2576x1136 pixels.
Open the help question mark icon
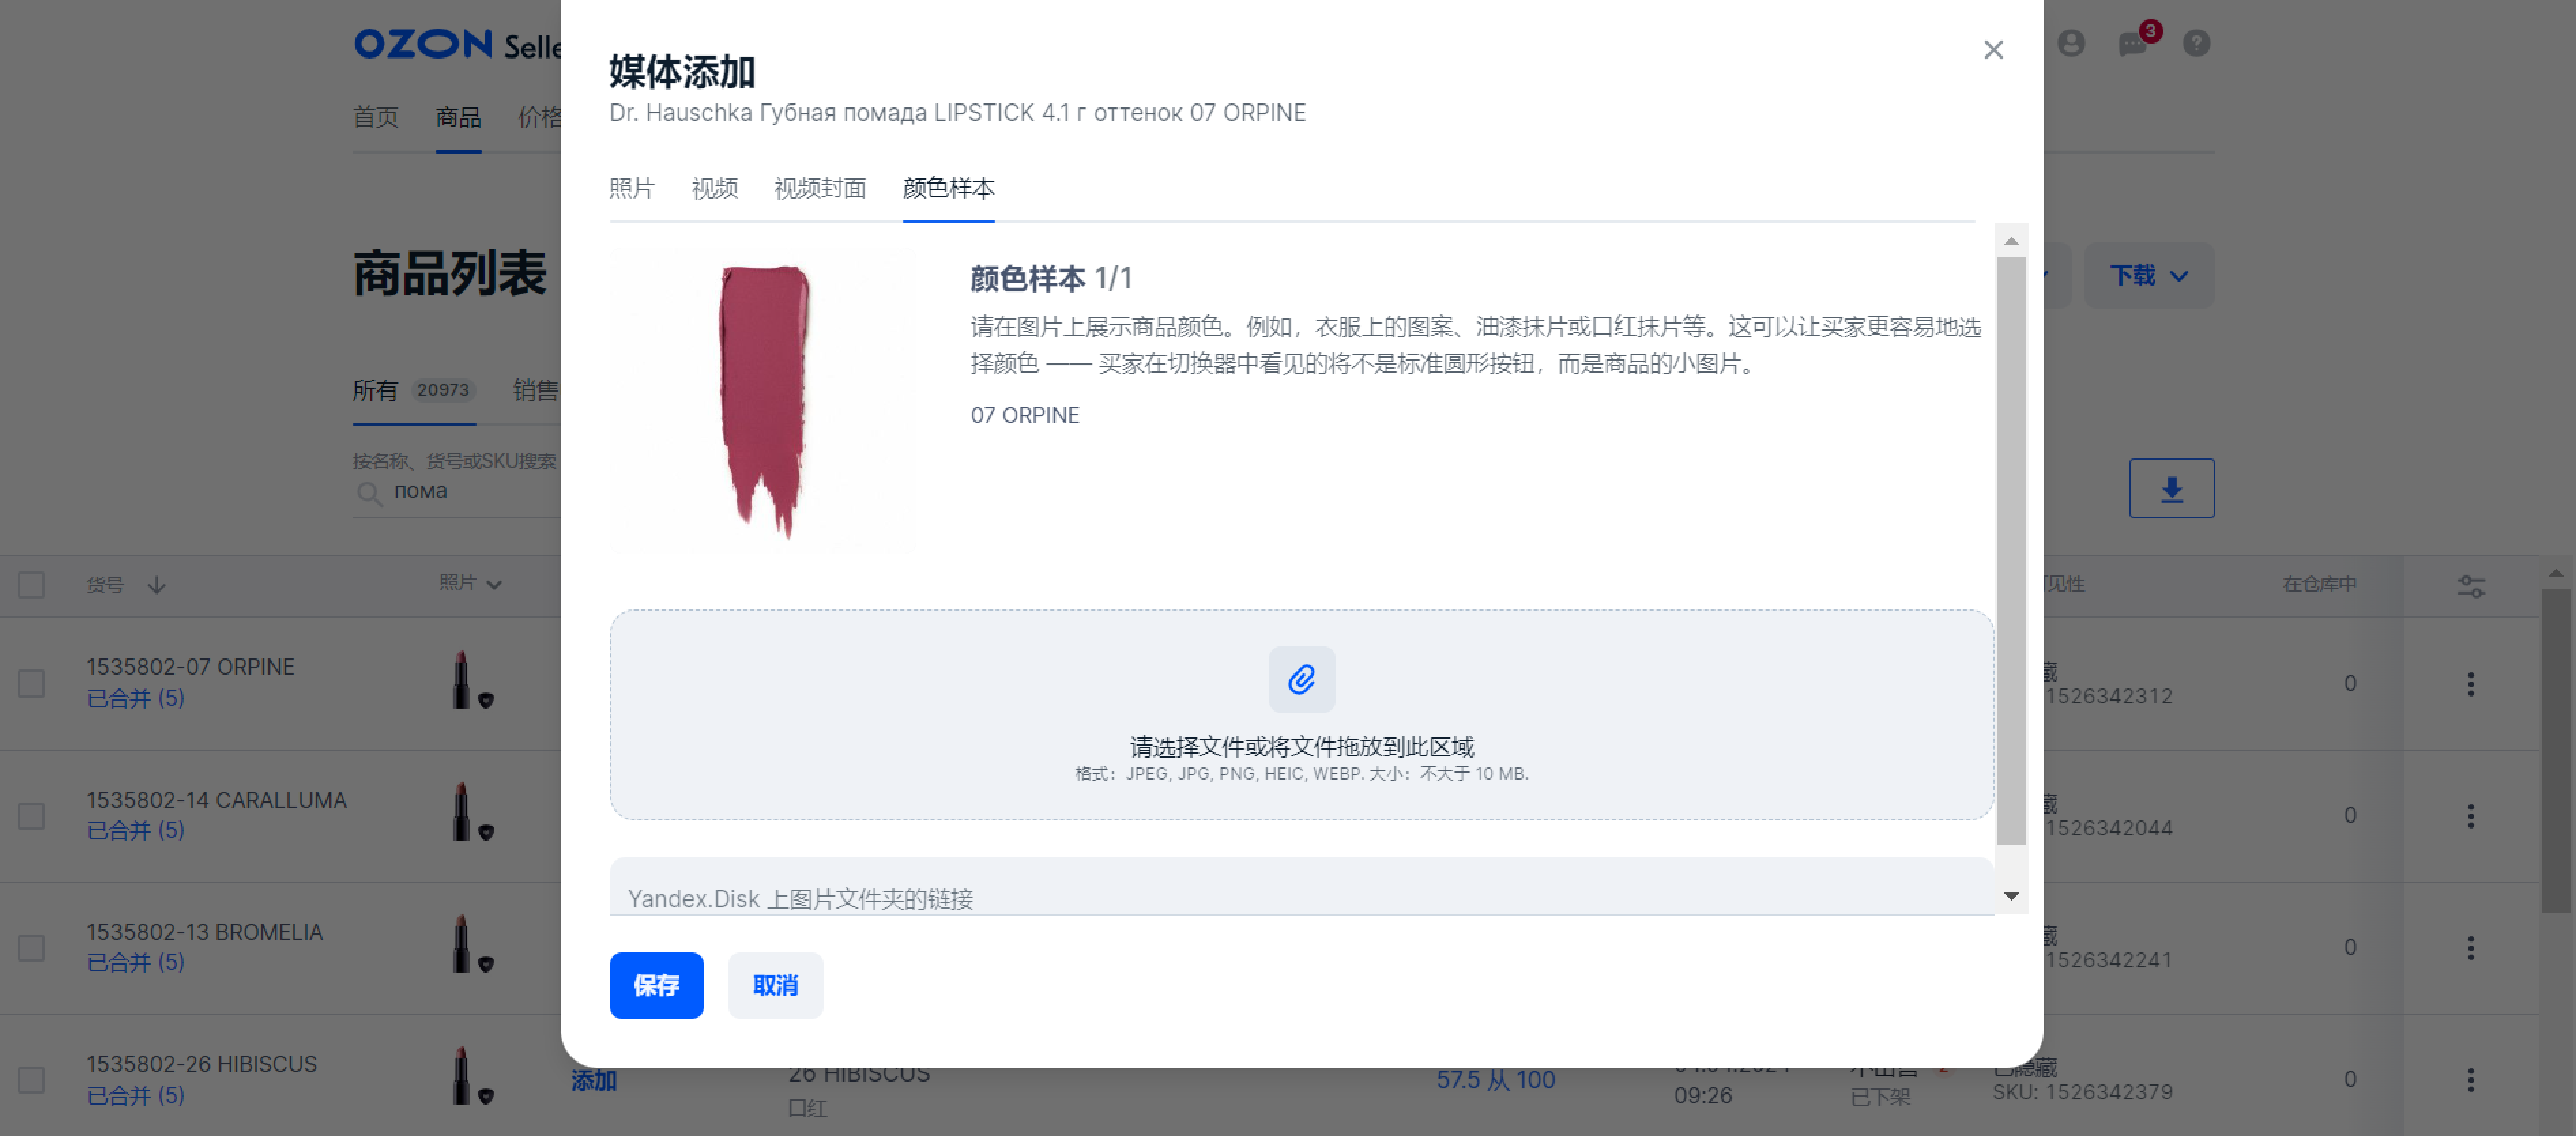[2196, 43]
